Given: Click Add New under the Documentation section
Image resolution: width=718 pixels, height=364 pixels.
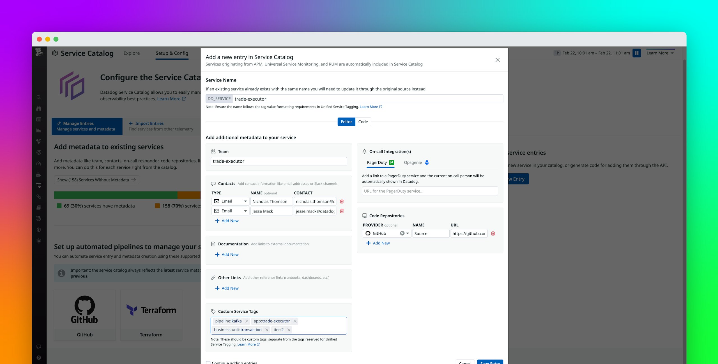Looking at the screenshot, I should [x=227, y=254].
